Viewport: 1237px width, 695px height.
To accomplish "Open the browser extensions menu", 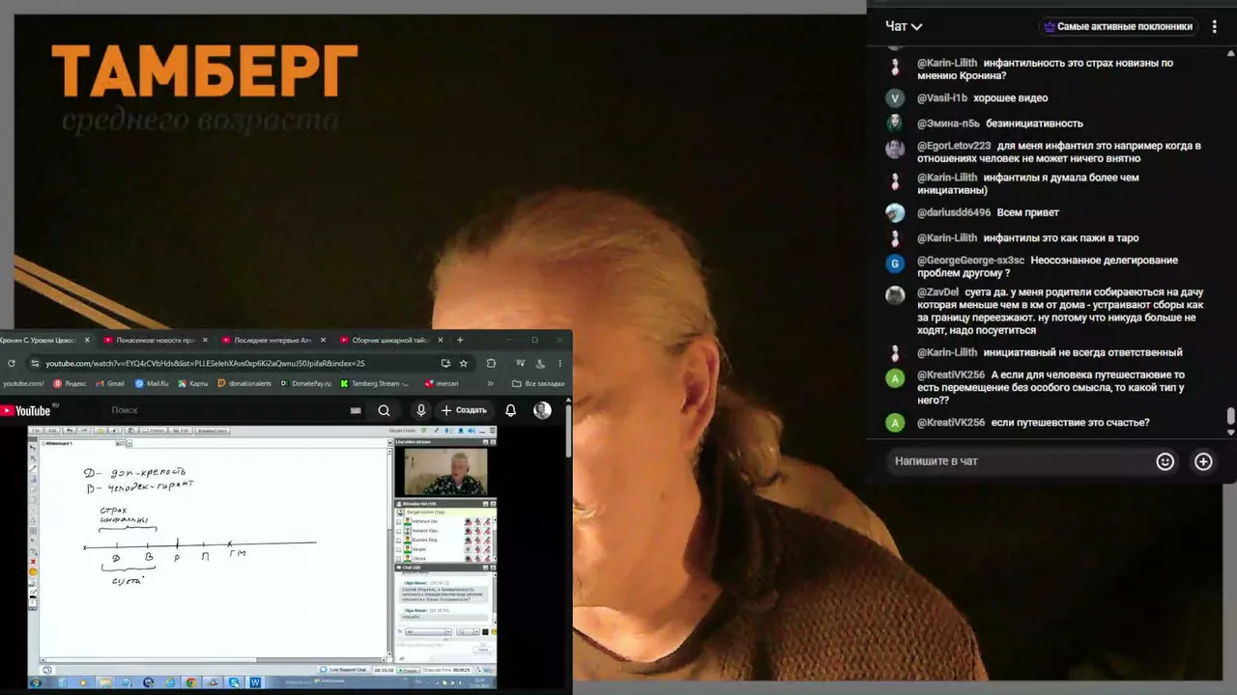I will point(491,363).
